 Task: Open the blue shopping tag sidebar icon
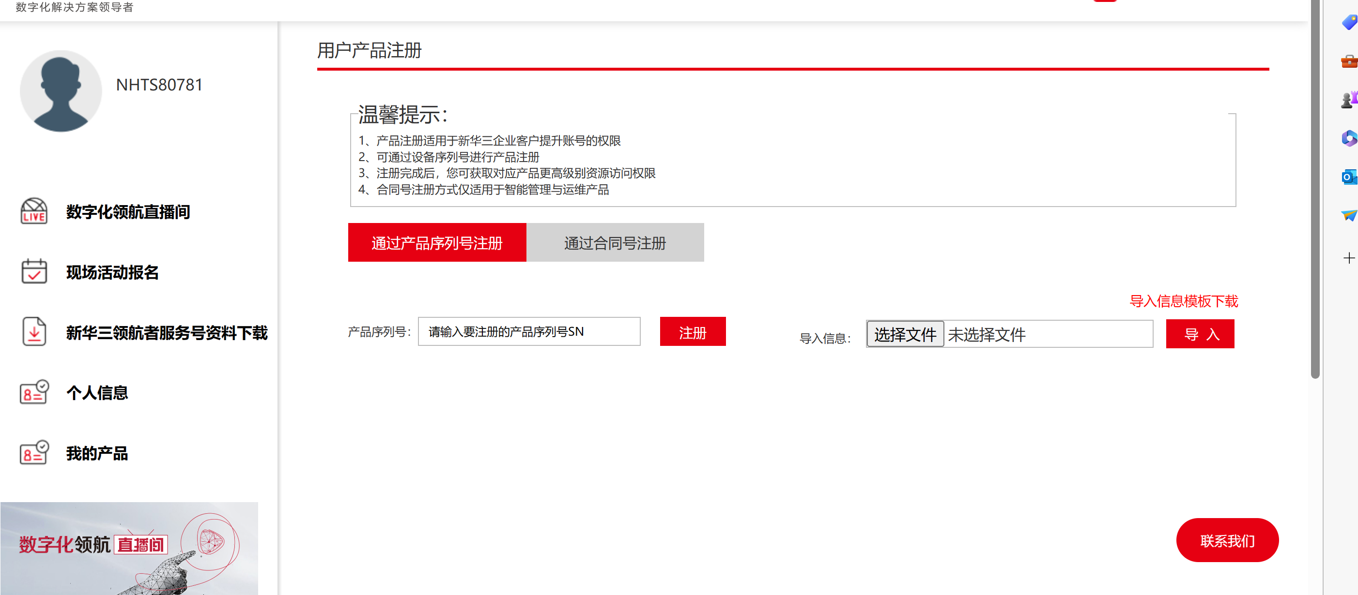(x=1348, y=23)
